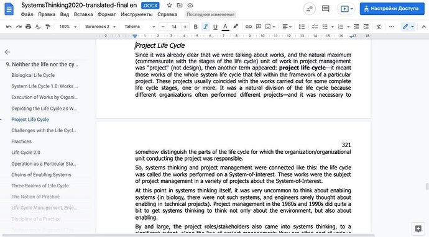Click Настройки Доступа share button
Screen dimensions: 429x237
point(392,9)
